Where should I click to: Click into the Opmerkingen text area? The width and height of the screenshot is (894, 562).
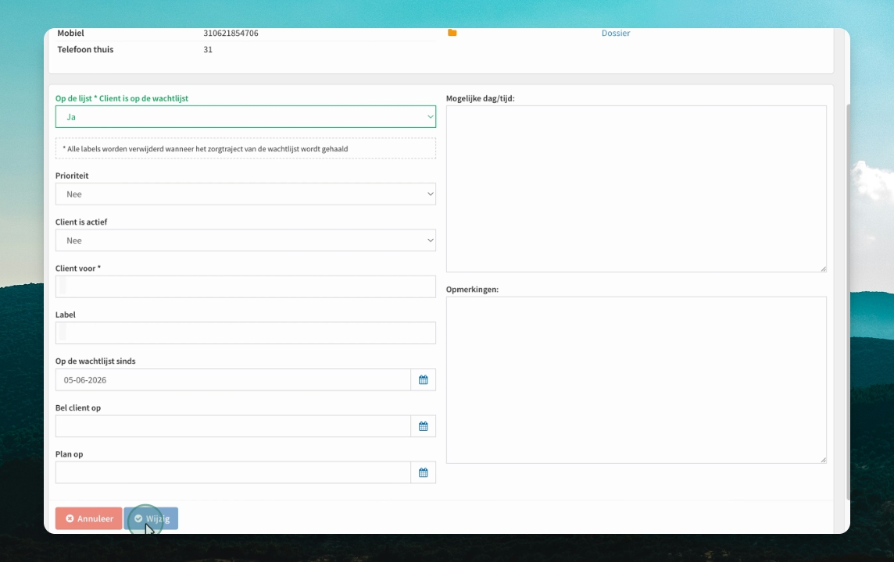636,380
